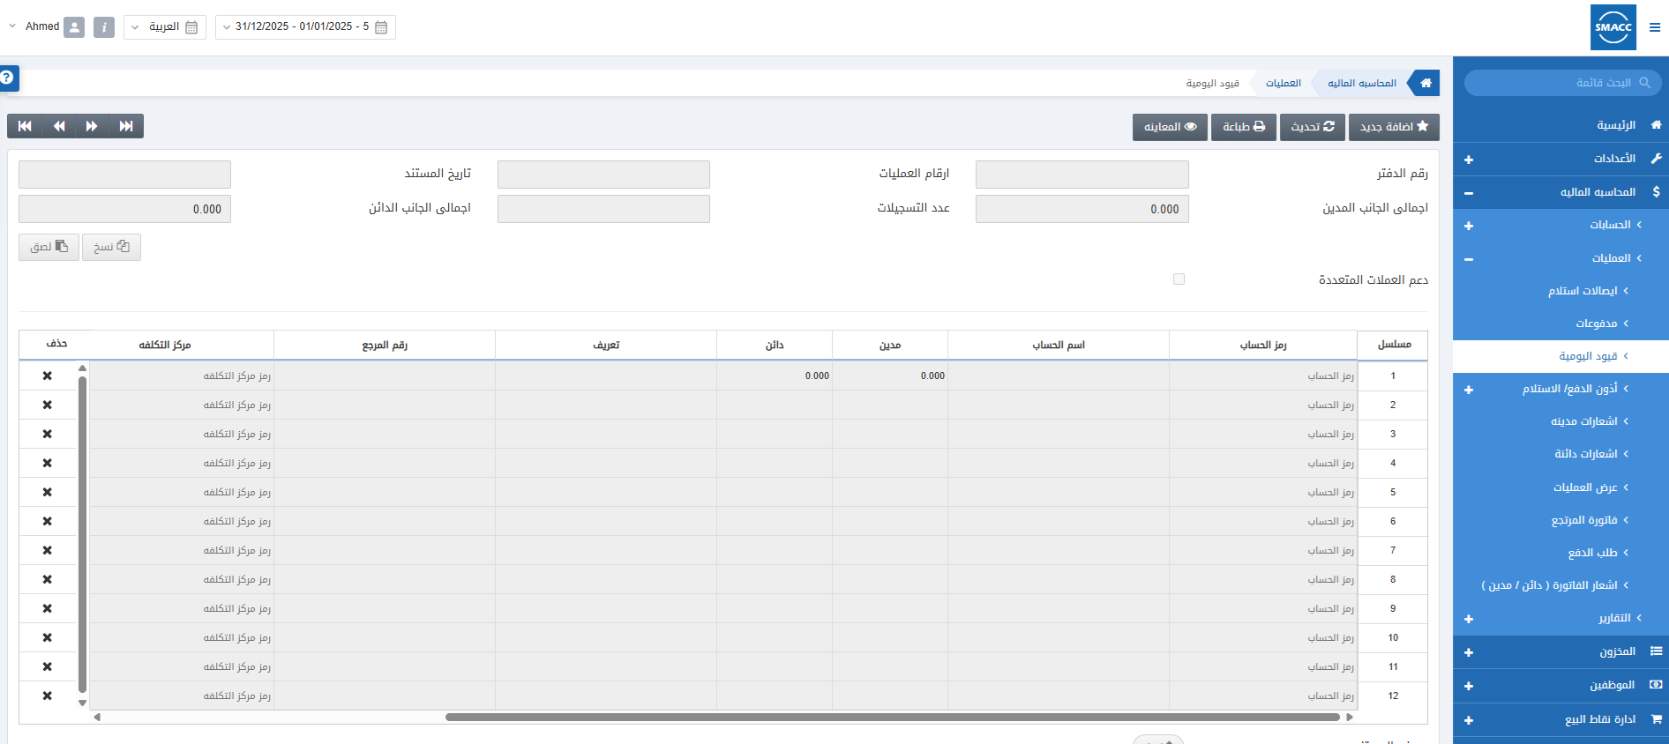Click the طباعة print button
This screenshot has height=744, width=1669.
click(x=1243, y=127)
